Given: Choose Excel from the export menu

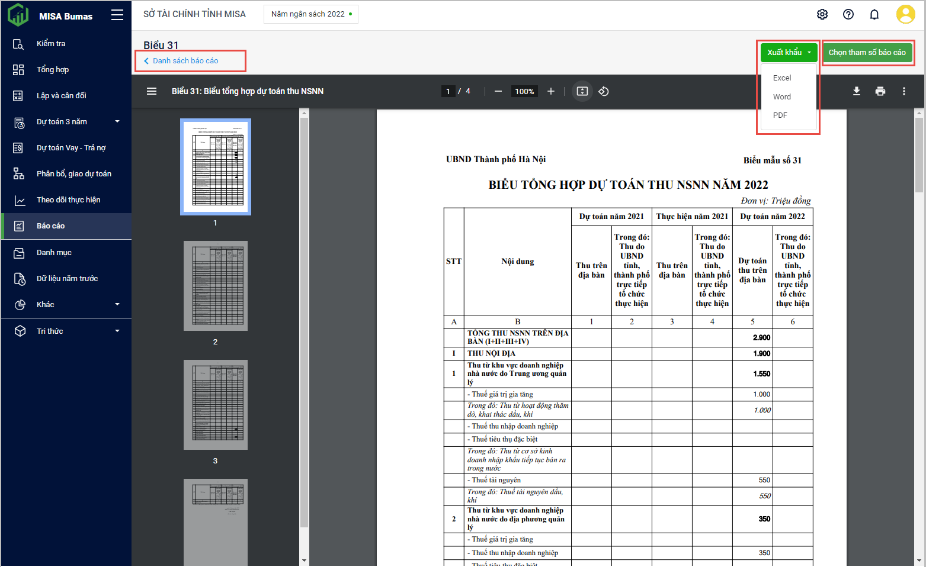Looking at the screenshot, I should point(781,78).
